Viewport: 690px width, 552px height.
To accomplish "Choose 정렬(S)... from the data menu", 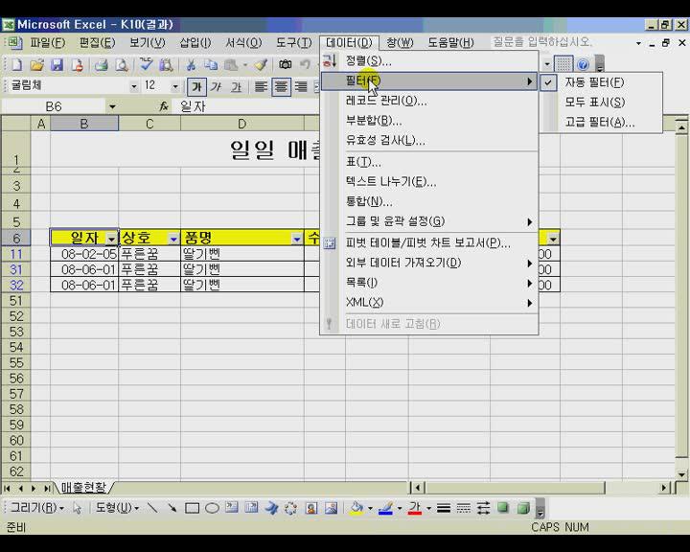I will coord(429,60).
